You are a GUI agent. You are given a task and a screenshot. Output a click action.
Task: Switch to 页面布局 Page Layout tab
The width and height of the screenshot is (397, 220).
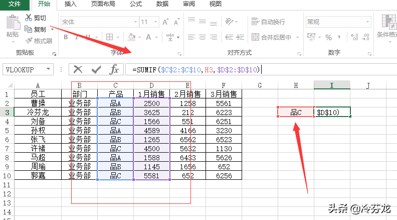point(103,4)
